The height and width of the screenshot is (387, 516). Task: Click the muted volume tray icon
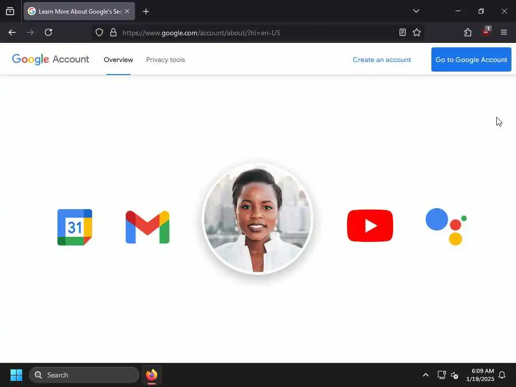[455, 375]
